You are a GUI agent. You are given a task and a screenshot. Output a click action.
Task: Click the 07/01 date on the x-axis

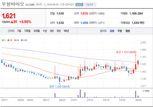(74, 100)
